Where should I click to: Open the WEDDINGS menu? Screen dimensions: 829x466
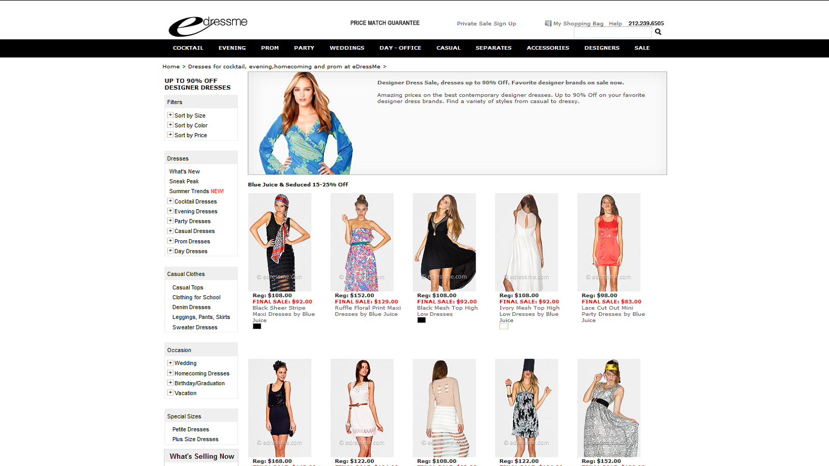347,48
